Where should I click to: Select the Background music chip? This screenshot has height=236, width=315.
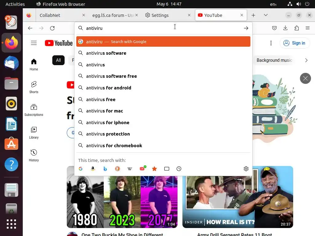(274, 60)
